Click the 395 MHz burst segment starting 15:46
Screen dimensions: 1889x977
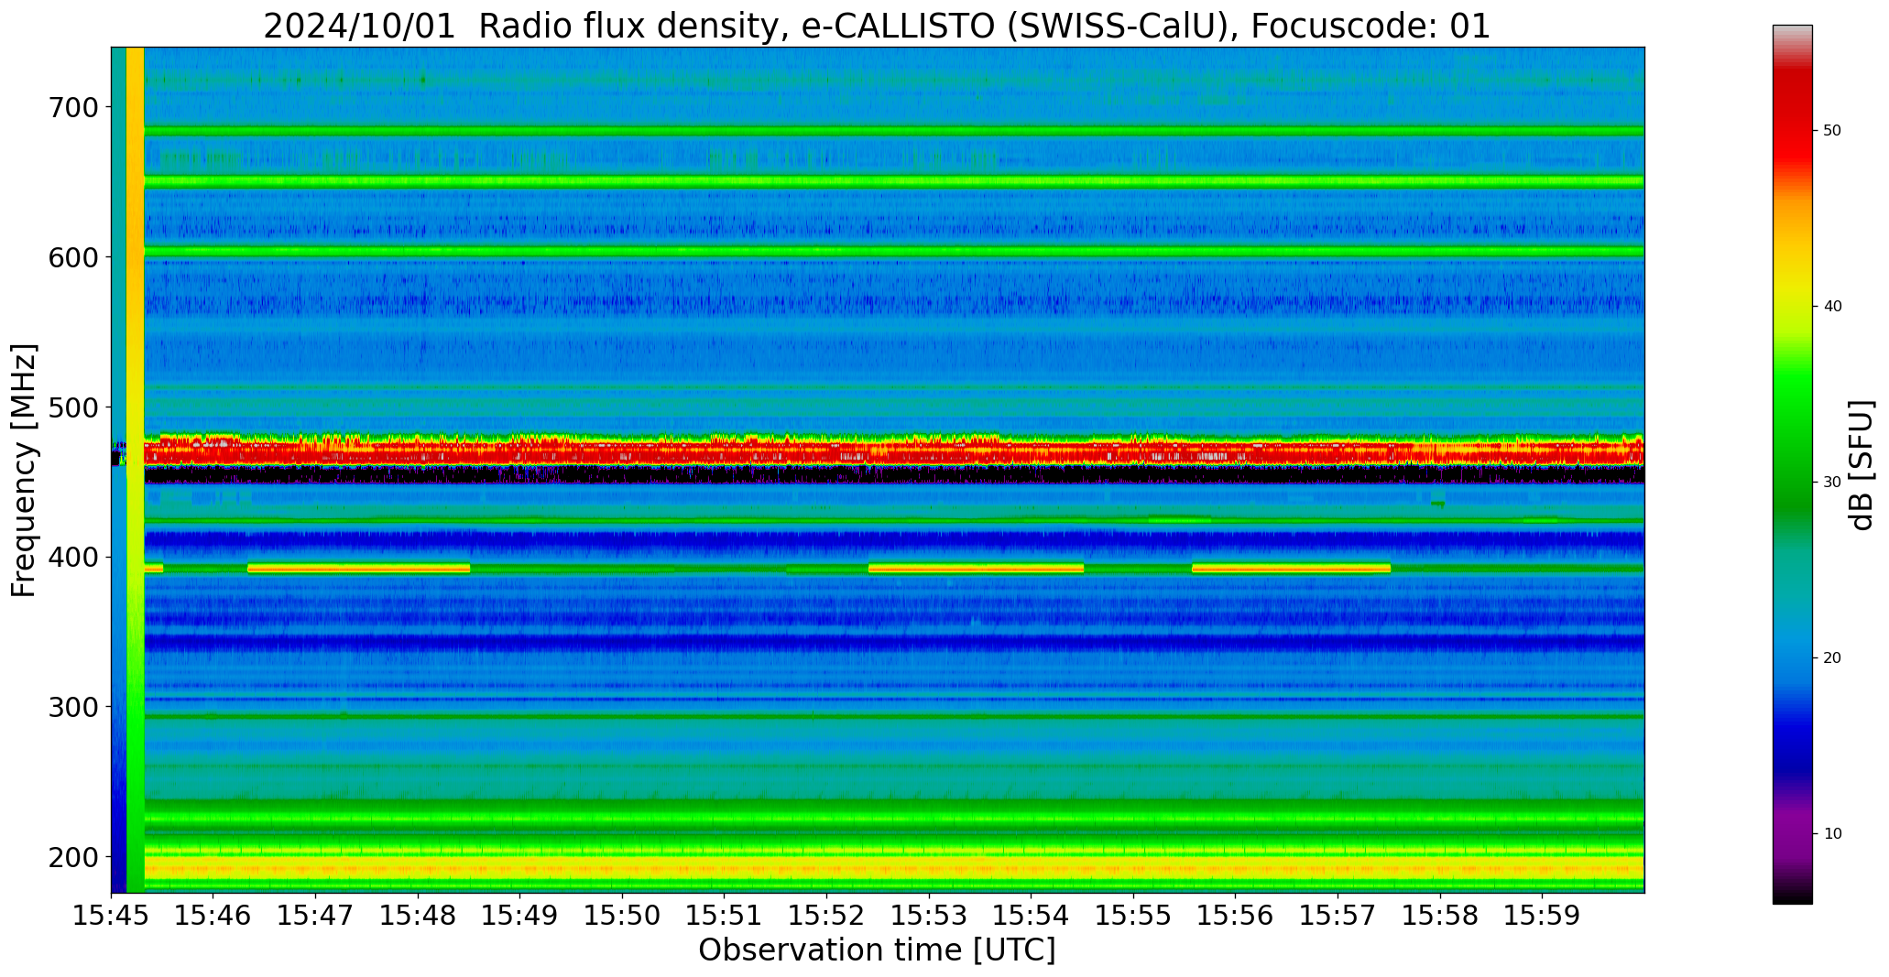coord(359,569)
